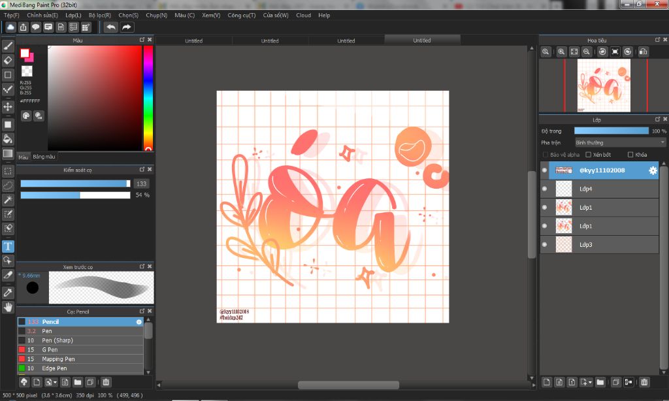This screenshot has width=669, height=401.
Task: Zoom out on the navigator
Action: point(587,52)
